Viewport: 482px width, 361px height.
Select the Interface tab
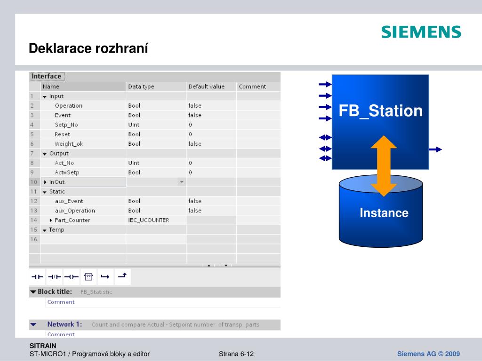click(x=47, y=76)
